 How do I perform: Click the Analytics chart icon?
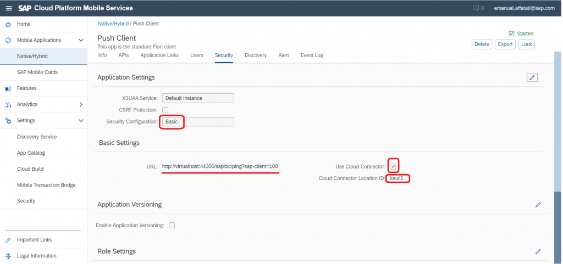click(8, 105)
